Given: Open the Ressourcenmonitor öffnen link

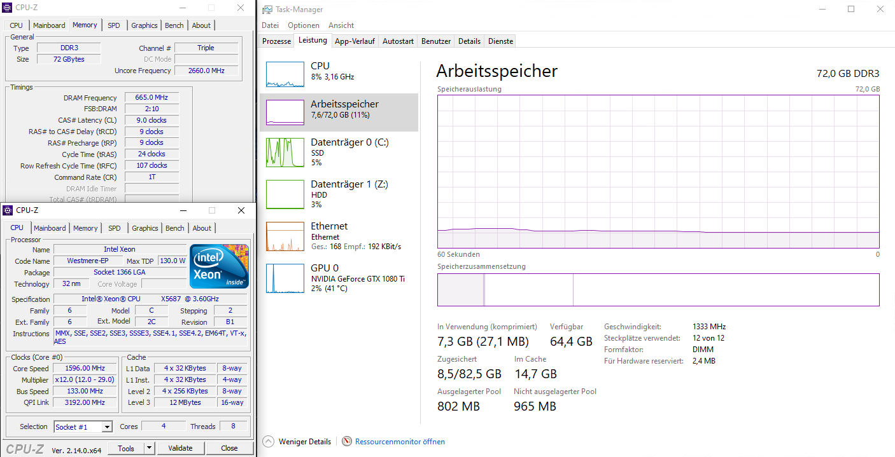Looking at the screenshot, I should [x=400, y=441].
